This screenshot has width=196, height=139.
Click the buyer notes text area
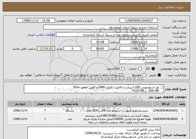pos(94,133)
